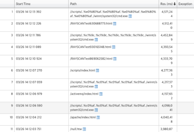Select start time 03/26 14:12:04 212
Viewport: 194px width, 132px height.
[x=29, y=117]
